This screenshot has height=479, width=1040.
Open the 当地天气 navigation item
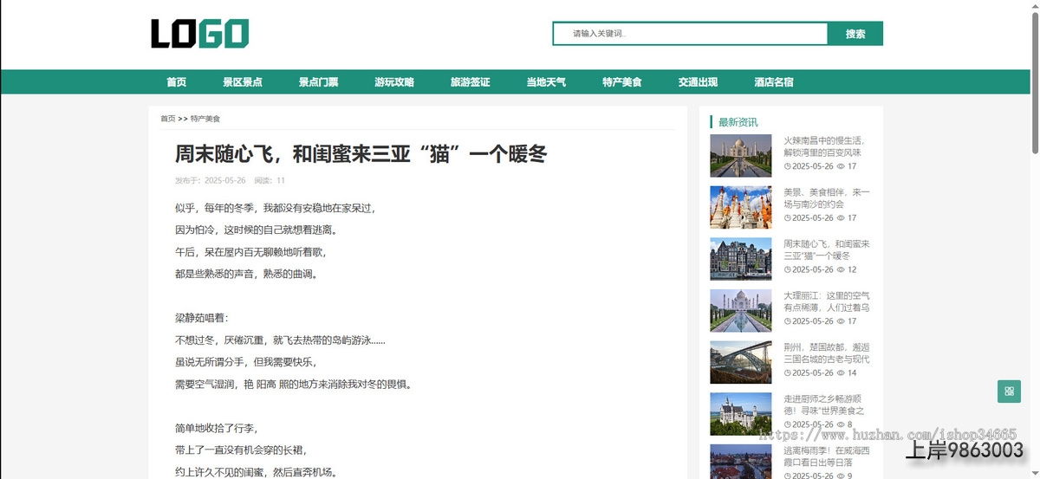546,82
